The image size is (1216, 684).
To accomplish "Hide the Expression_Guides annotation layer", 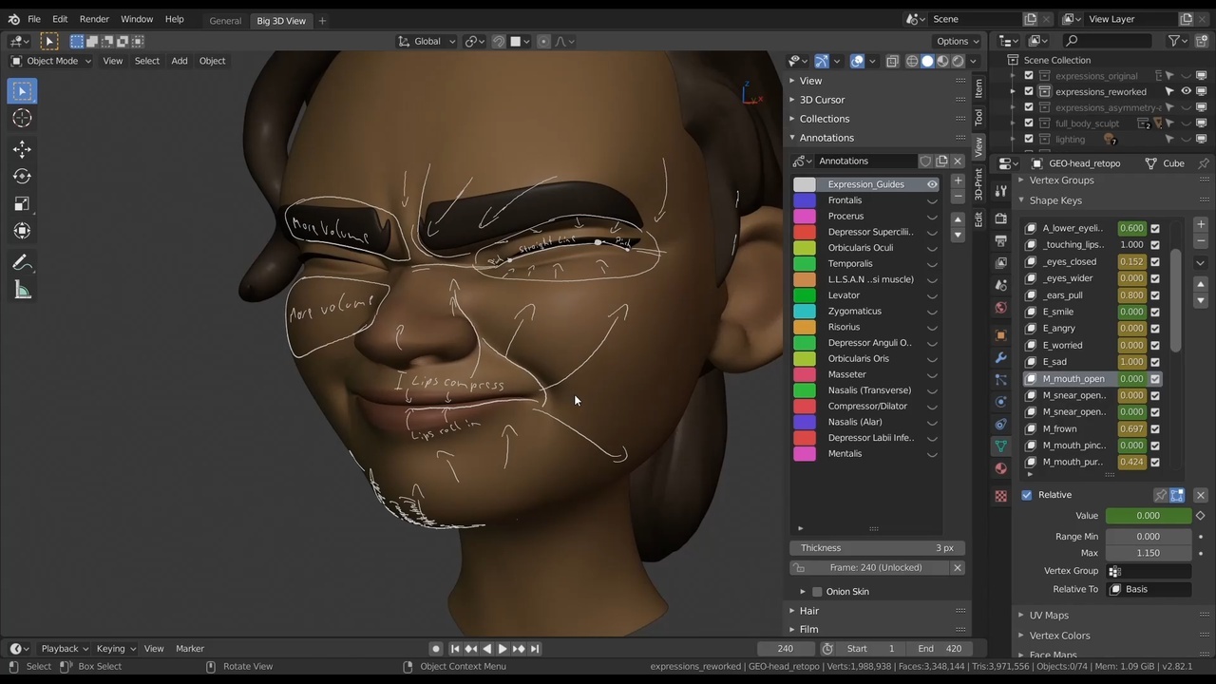I will (x=932, y=184).
